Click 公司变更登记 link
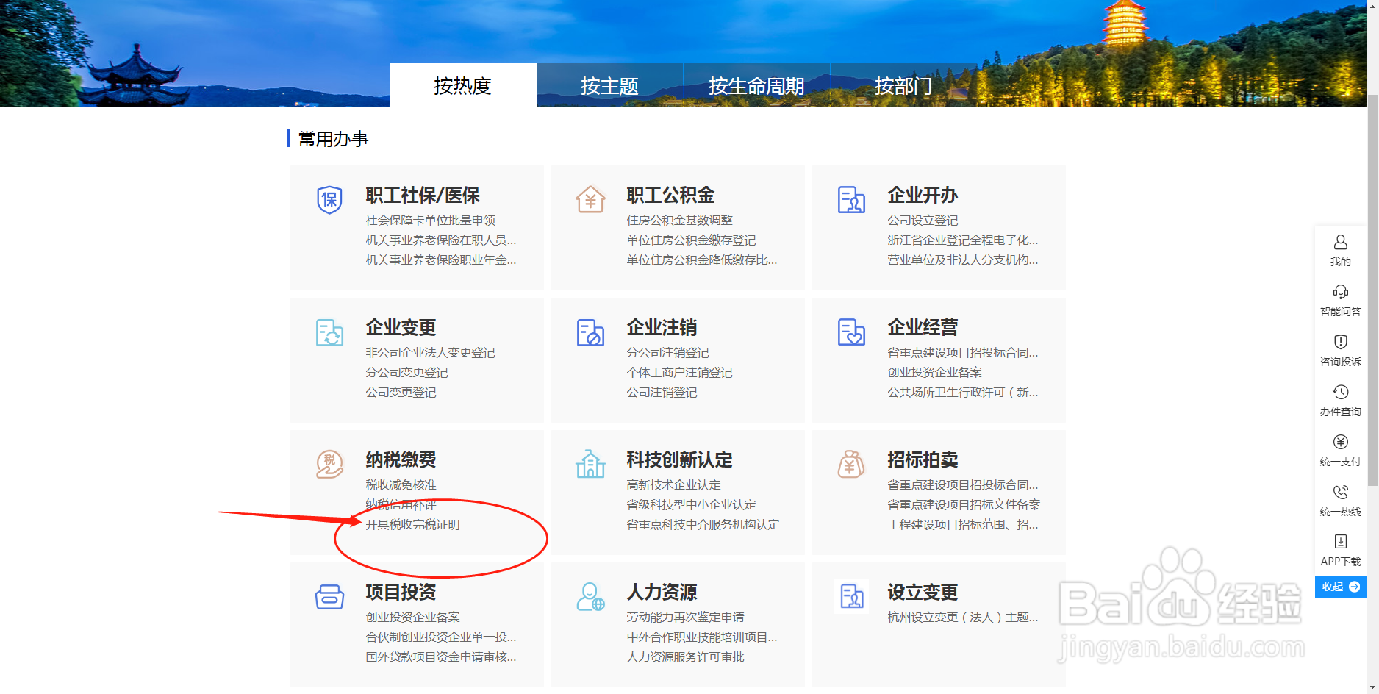 (x=401, y=393)
